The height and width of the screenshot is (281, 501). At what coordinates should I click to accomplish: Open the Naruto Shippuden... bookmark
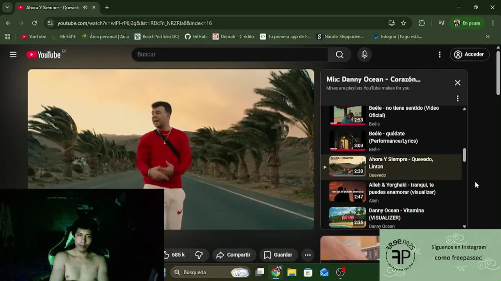point(340,36)
